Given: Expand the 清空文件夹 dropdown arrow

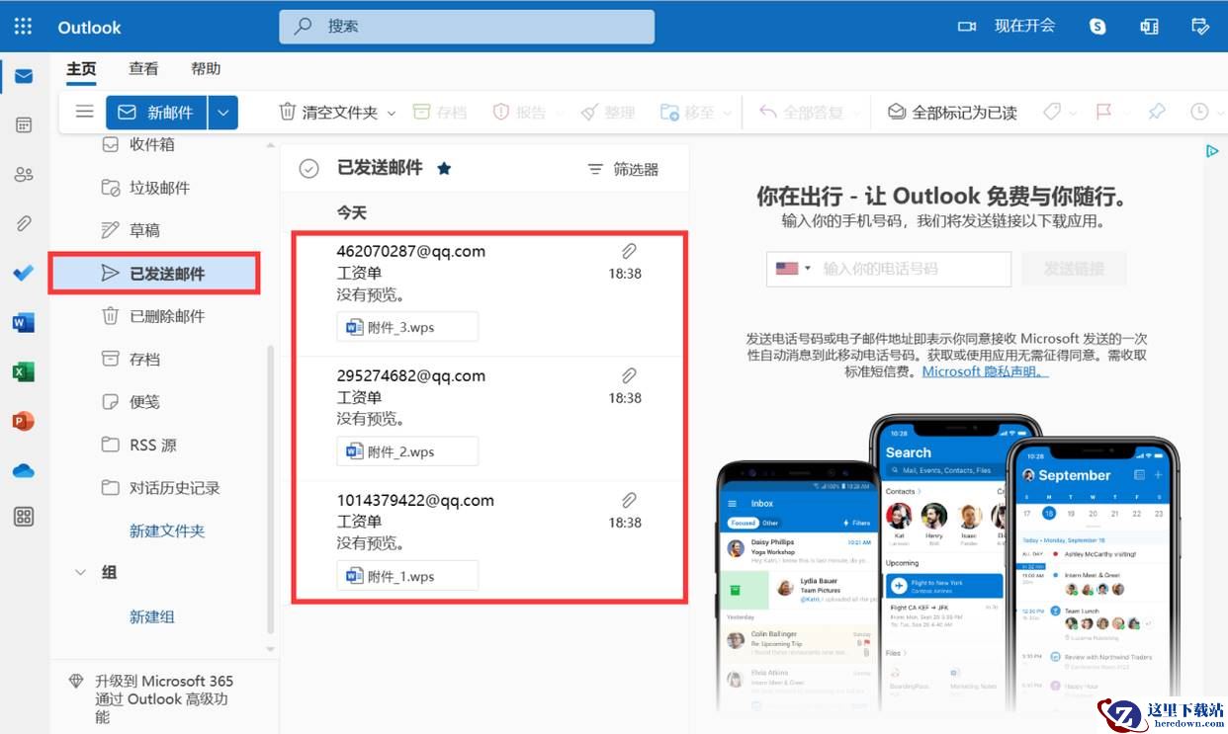Looking at the screenshot, I should pyautogui.click(x=391, y=114).
